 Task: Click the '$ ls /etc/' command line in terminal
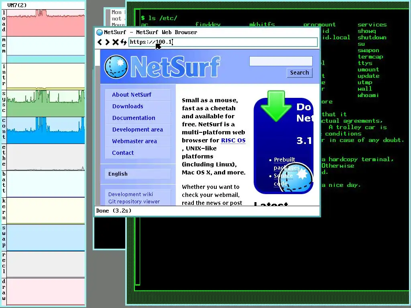pyautogui.click(x=159, y=18)
